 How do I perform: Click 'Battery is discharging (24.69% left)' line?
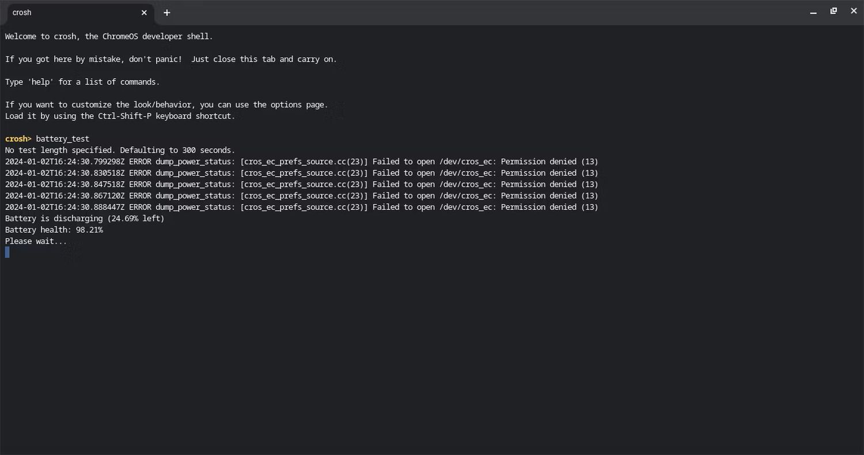[x=85, y=219]
